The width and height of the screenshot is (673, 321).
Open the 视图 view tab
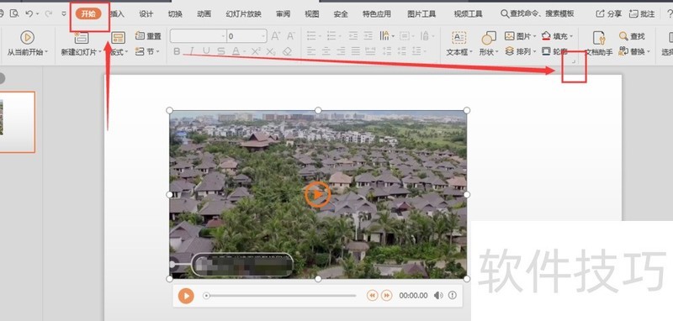click(312, 13)
